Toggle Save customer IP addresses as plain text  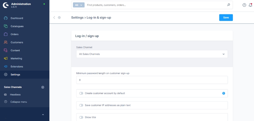[x=81, y=105]
